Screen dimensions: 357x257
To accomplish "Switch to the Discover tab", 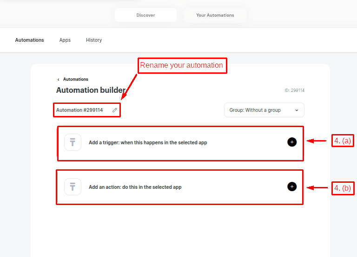I will pyautogui.click(x=145, y=15).
